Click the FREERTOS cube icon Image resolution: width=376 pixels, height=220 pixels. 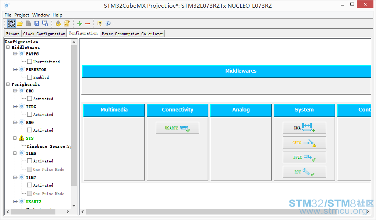22,70
